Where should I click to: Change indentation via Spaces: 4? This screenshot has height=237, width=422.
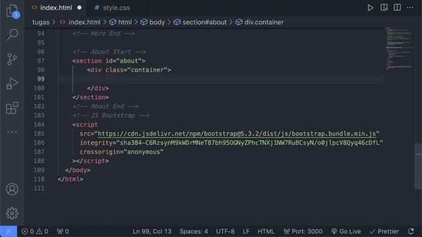click(194, 231)
